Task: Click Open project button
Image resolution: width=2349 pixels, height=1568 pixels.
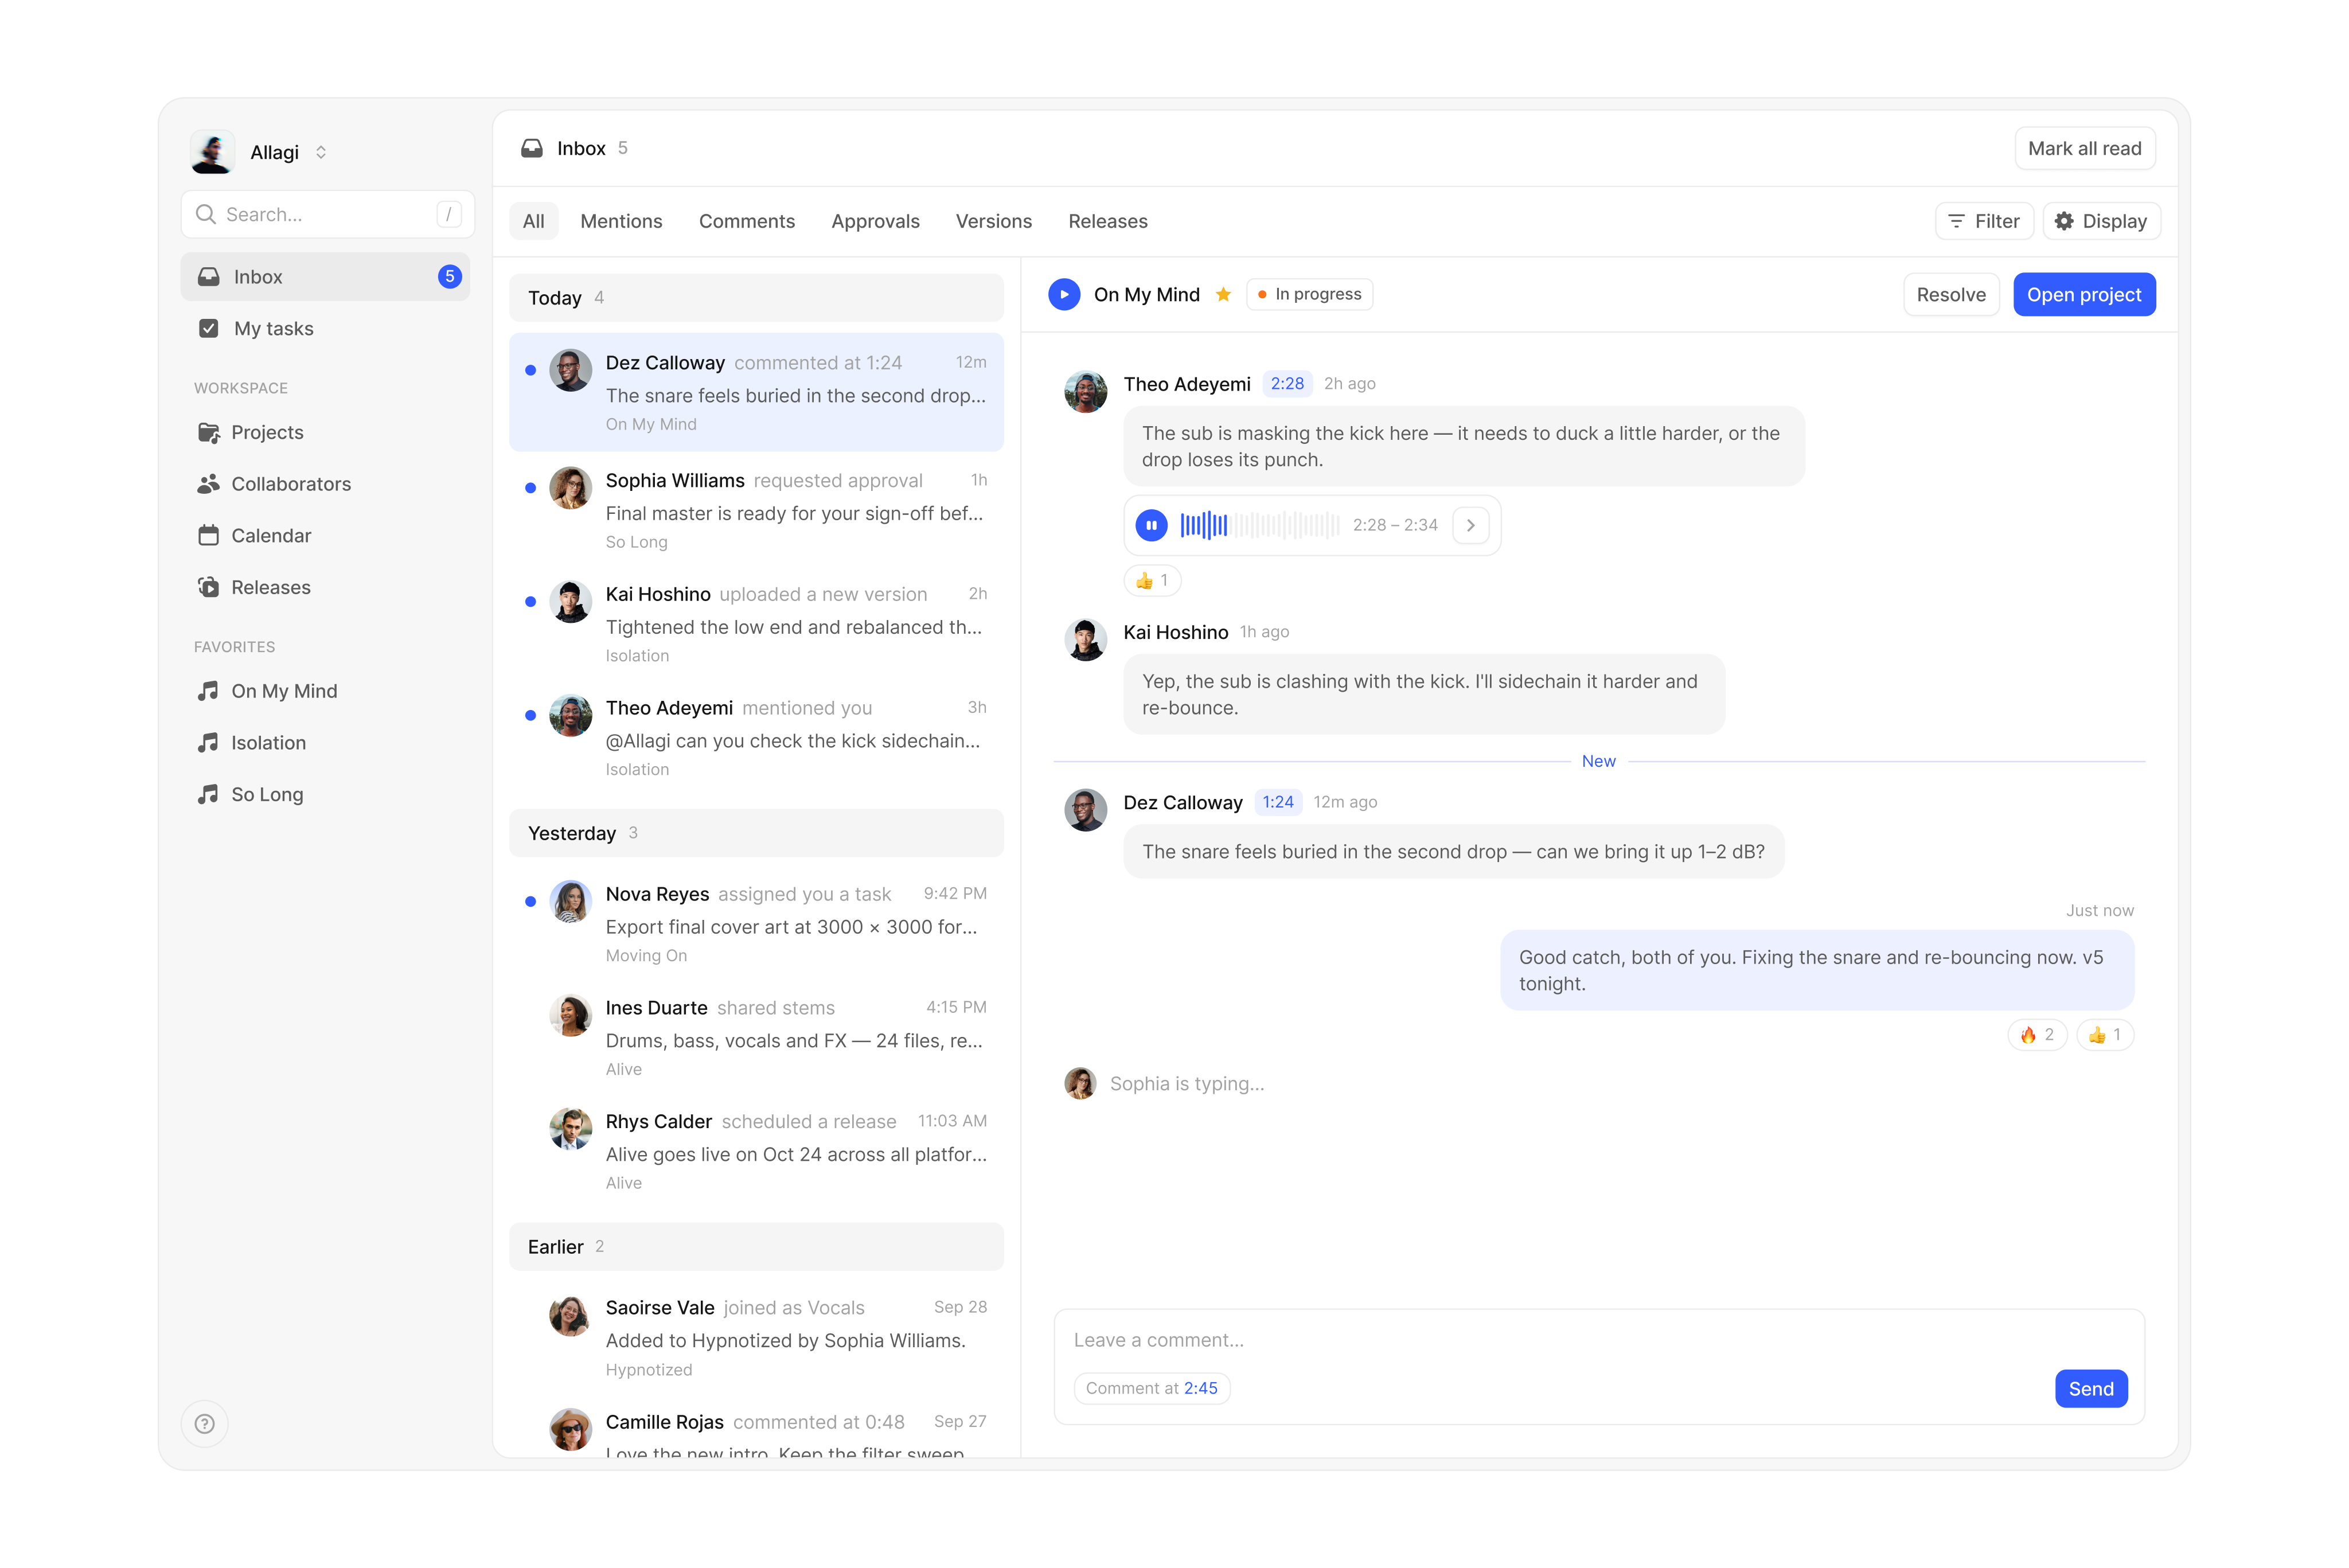Action: (x=2084, y=295)
